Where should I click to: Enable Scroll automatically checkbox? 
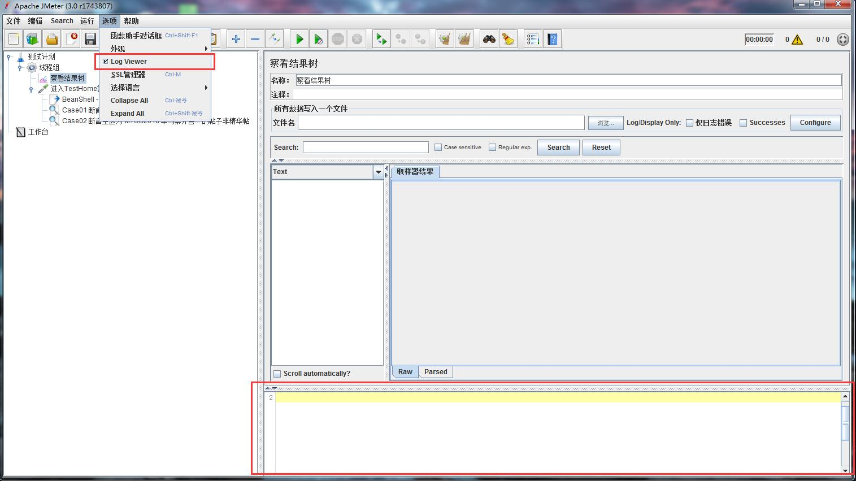(x=277, y=374)
